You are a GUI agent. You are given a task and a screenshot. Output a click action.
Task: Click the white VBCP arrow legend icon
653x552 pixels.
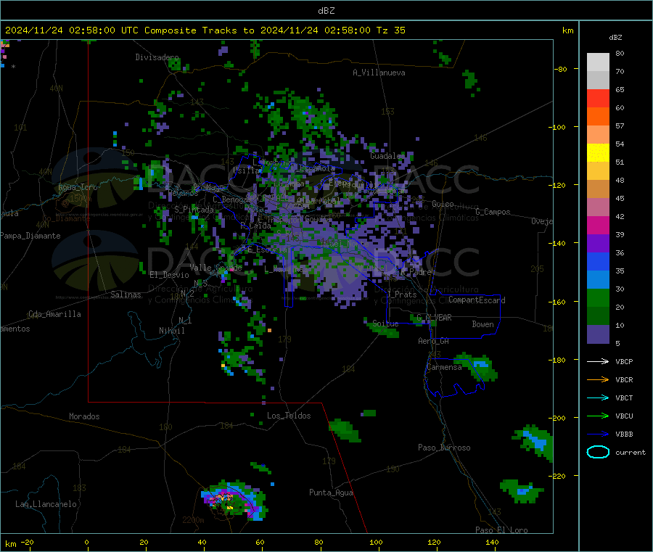click(x=598, y=361)
